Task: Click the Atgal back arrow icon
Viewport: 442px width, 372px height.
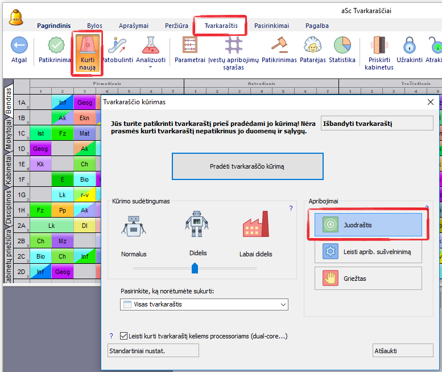Action: [x=19, y=45]
